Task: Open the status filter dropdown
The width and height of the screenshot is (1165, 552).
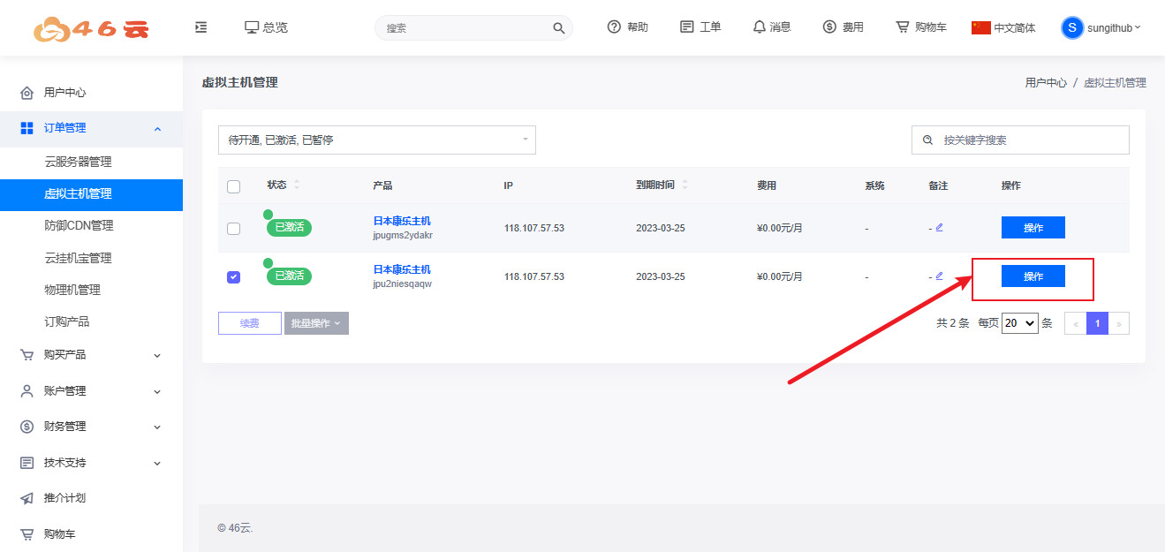Action: point(377,140)
